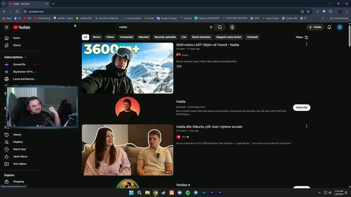Open a new browser tab

(x=53, y=4)
